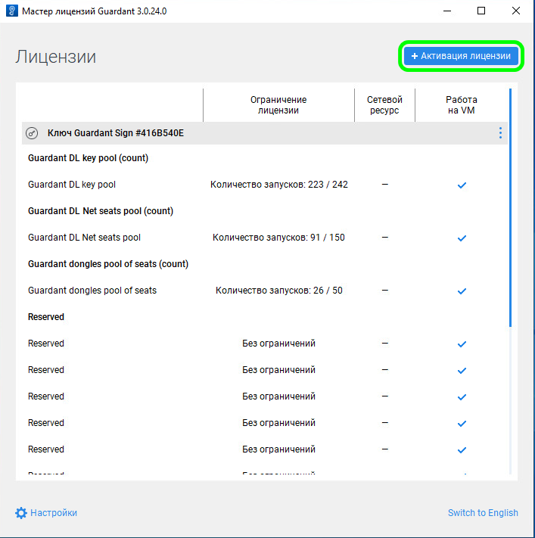Viewport: 535px width, 538px height.
Task: Click the Сетевой ресурс column header
Action: tap(384, 105)
